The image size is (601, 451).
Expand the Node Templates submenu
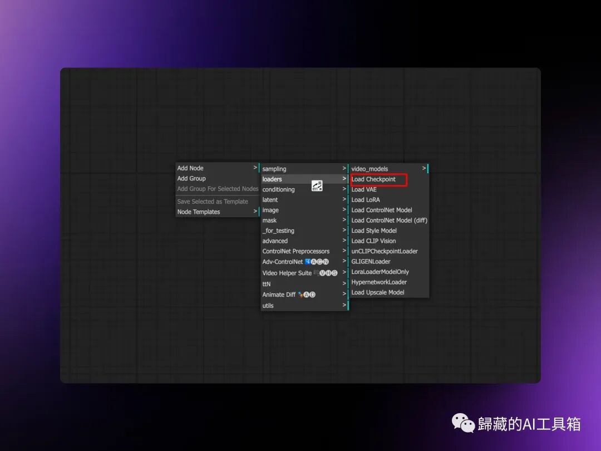tap(218, 212)
